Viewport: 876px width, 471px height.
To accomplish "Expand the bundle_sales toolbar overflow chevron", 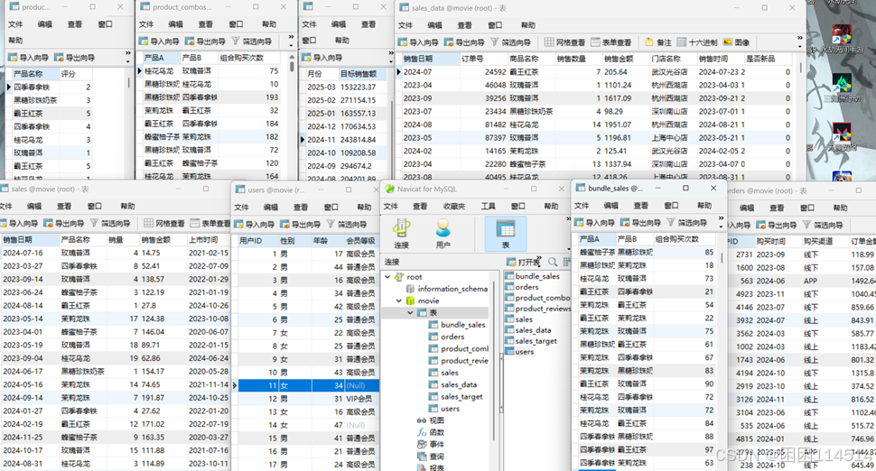I will [721, 218].
